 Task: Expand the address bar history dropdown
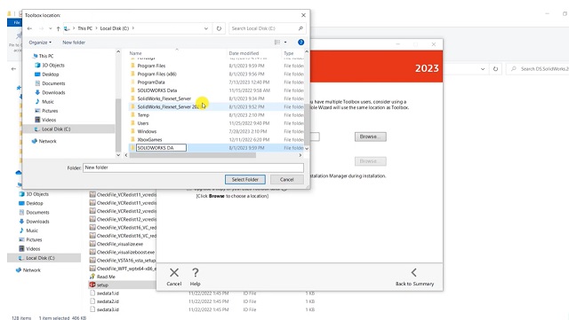tap(205, 28)
